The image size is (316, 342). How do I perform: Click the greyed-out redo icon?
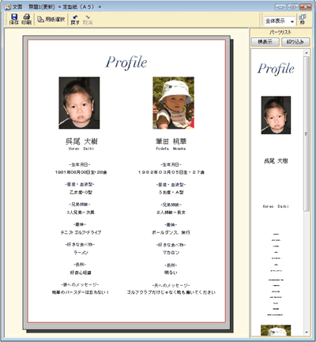pyautogui.click(x=88, y=20)
